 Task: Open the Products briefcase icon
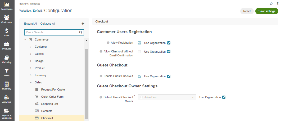click(6, 46)
